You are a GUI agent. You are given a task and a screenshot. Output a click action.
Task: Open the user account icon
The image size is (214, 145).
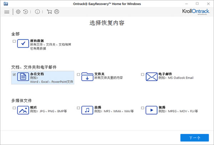(x=57, y=12)
